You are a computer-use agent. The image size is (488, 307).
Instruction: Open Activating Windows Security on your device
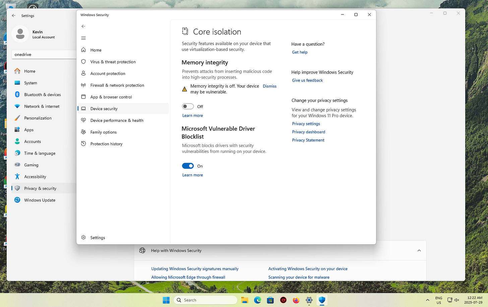308,269
